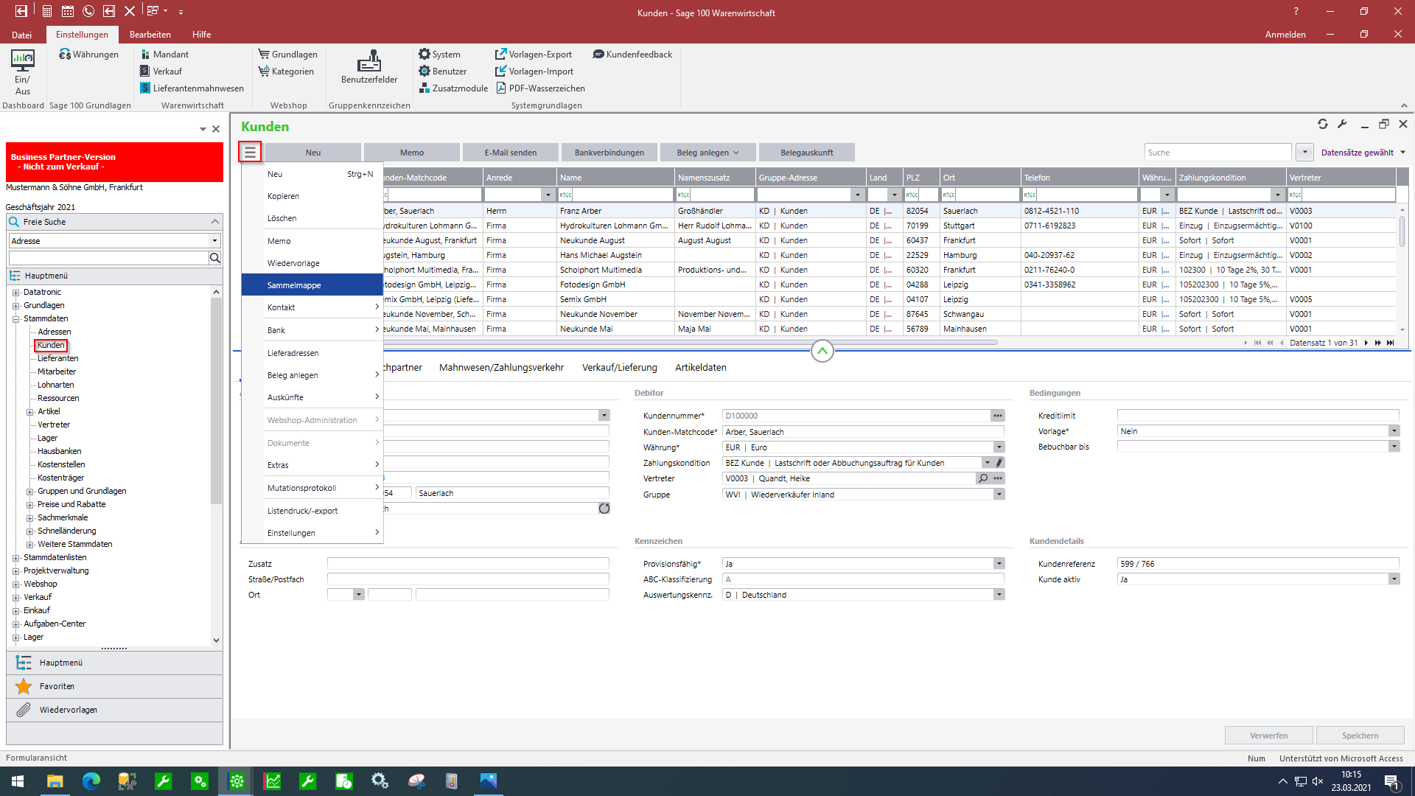1415x796 pixels.
Task: Expand the Artikel tree node
Action: coord(30,412)
